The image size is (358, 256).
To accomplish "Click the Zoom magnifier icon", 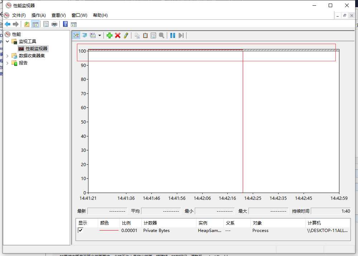I will pos(162,35).
